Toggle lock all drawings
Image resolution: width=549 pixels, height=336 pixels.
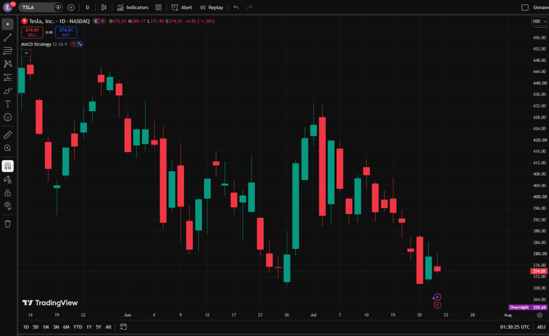(8, 193)
